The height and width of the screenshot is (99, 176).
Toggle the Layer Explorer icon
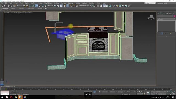click(101, 6)
